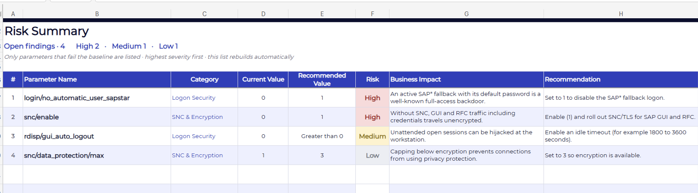Image resolution: width=698 pixels, height=193 pixels.
Task: Click recommended value 1 in snc/enable row
Action: coord(322,117)
